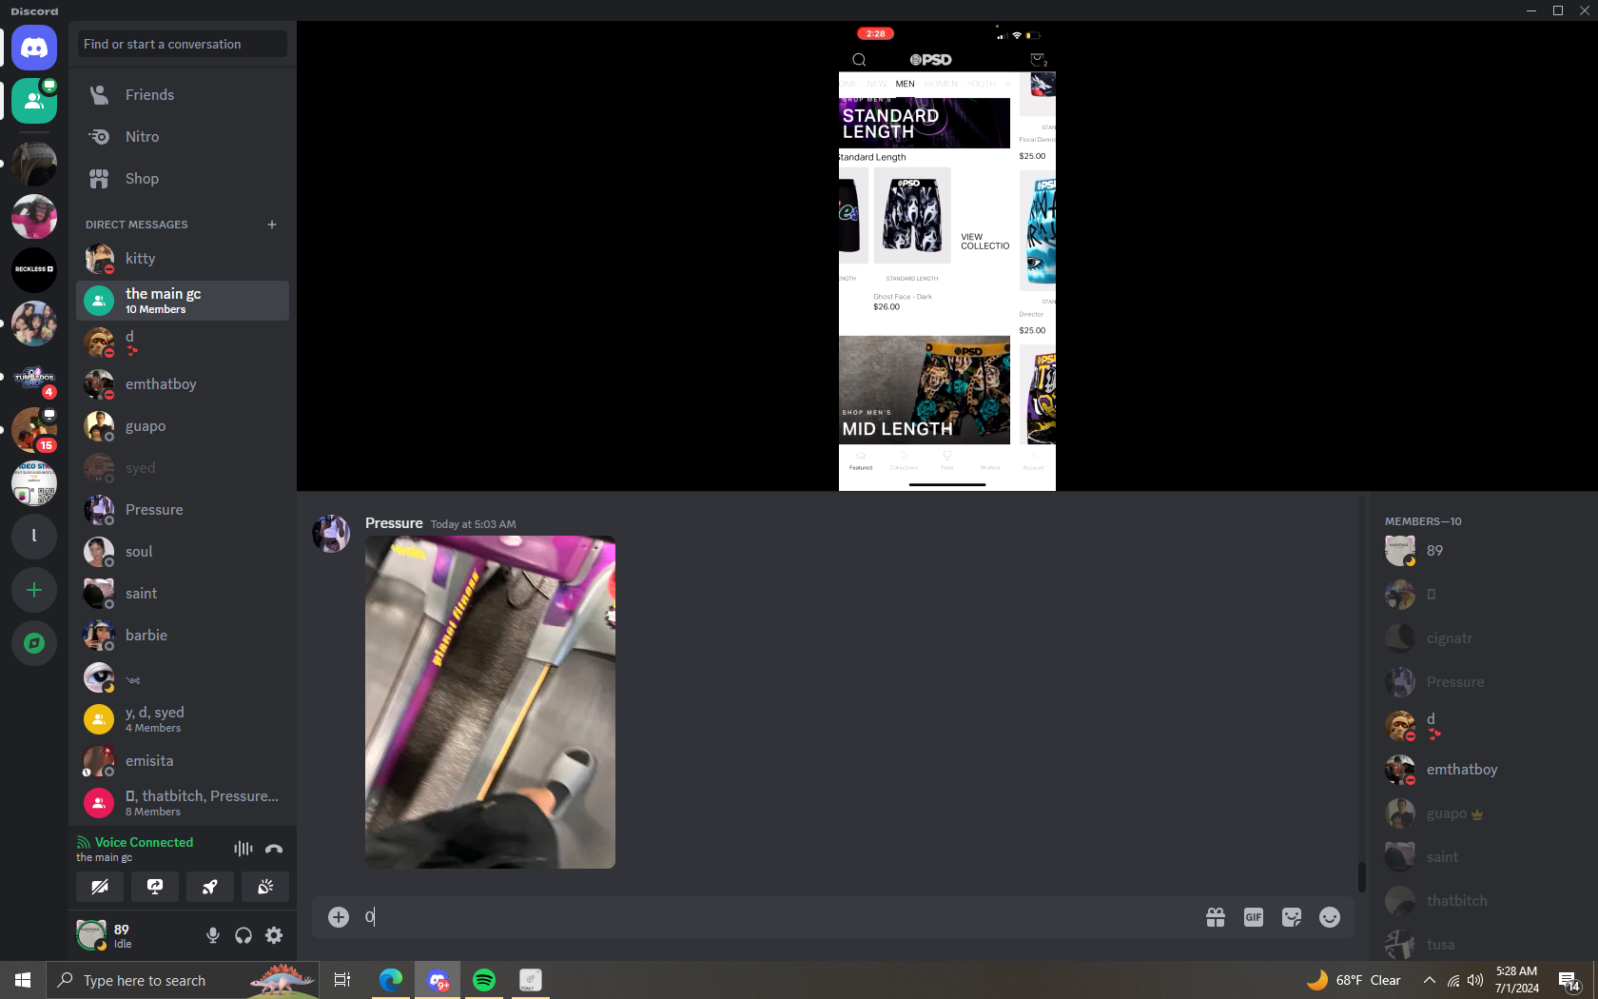
Task: Open the y, d, syed group chat
Action: point(183,719)
